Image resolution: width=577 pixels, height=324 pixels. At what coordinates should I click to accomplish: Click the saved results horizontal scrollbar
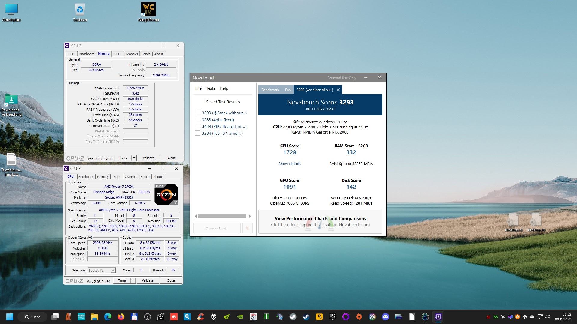point(222,216)
